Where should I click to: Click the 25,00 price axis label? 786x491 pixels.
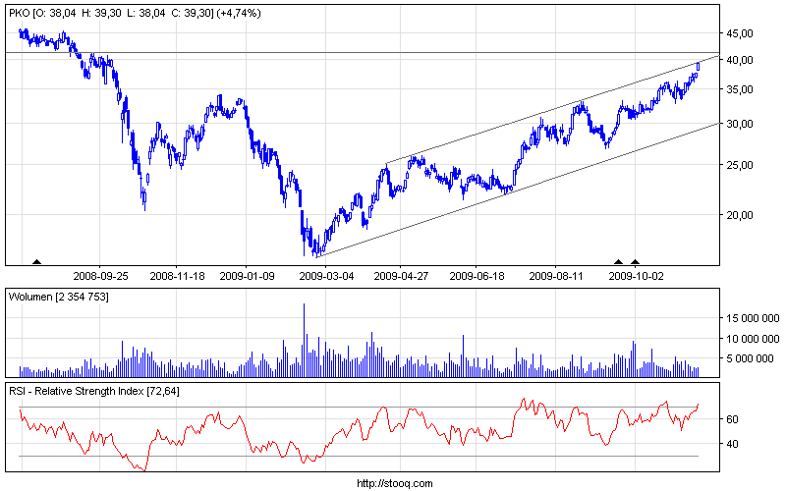coord(740,165)
